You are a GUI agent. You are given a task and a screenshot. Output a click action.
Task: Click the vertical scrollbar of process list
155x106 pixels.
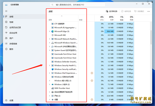pos(151,37)
